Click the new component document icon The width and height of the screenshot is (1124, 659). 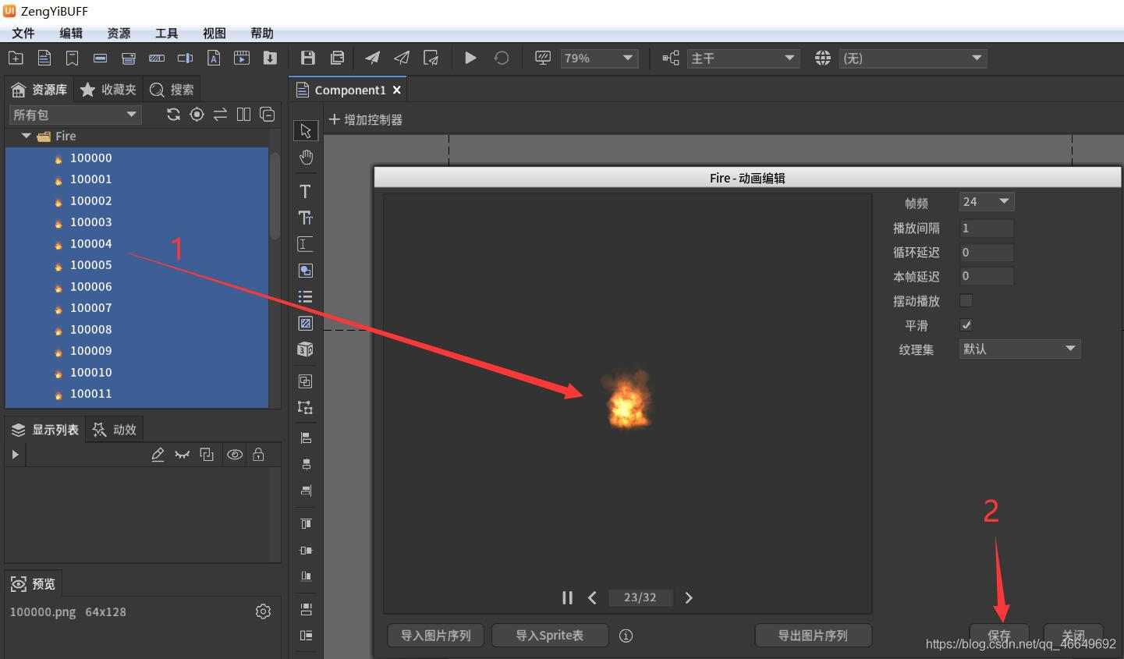[44, 58]
